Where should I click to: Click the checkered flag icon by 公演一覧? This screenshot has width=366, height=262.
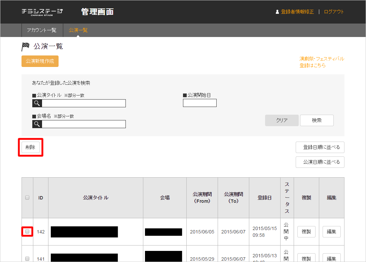(26, 46)
